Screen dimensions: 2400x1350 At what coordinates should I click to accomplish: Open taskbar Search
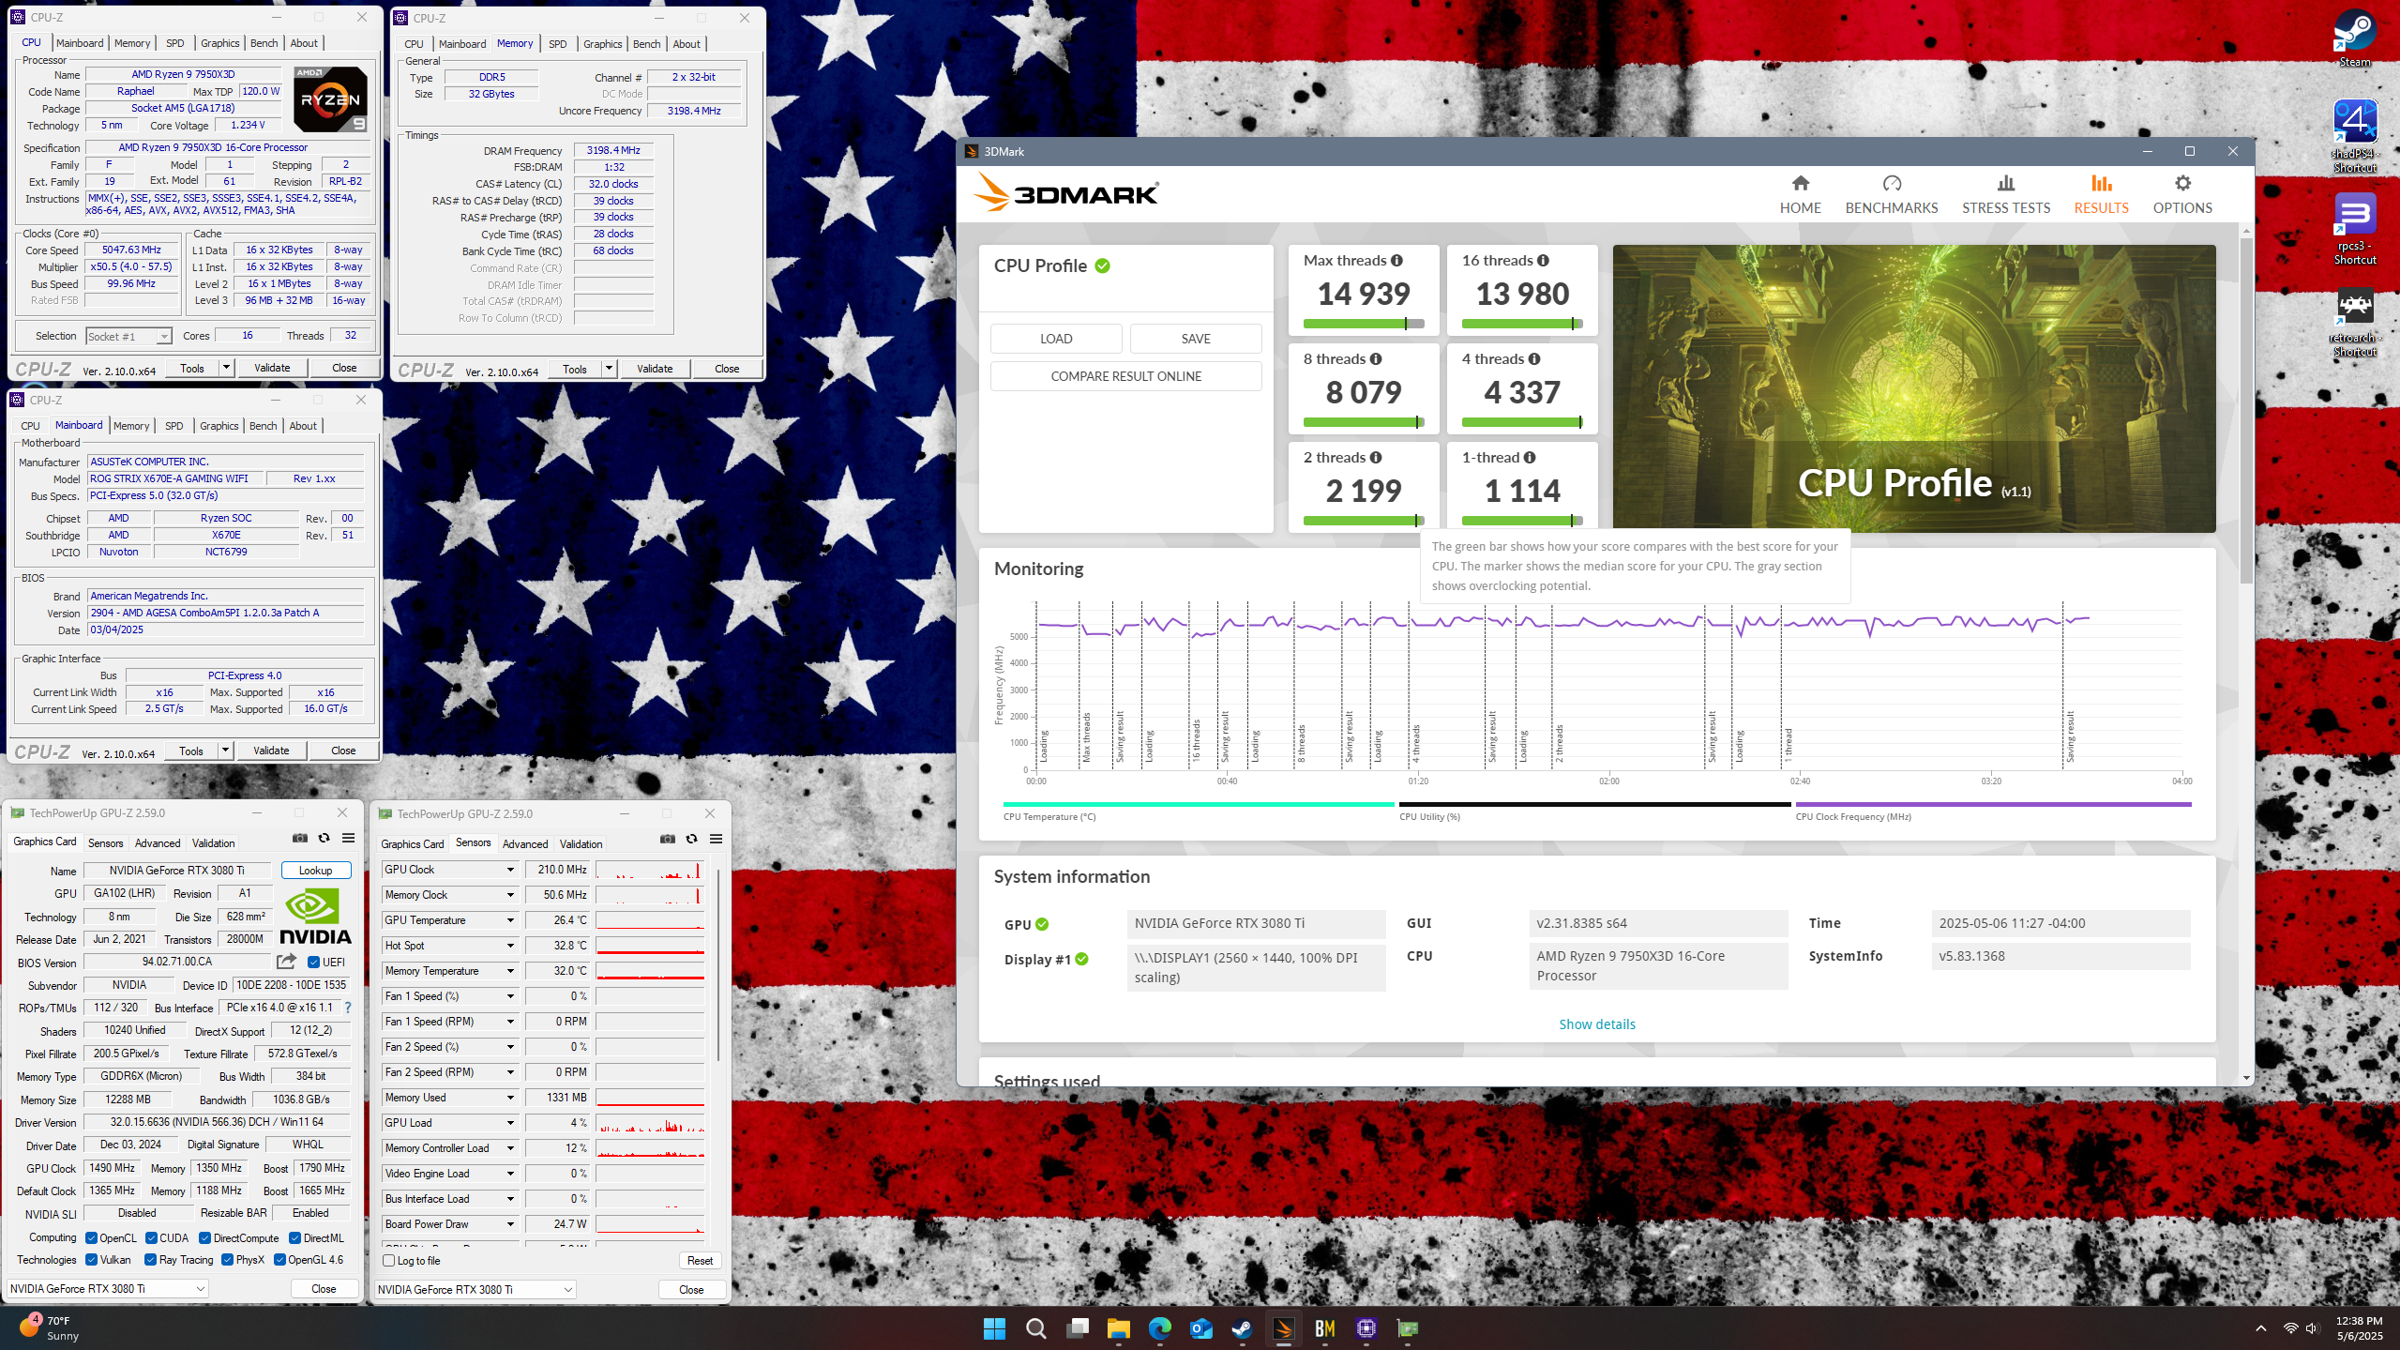pyautogui.click(x=1035, y=1328)
